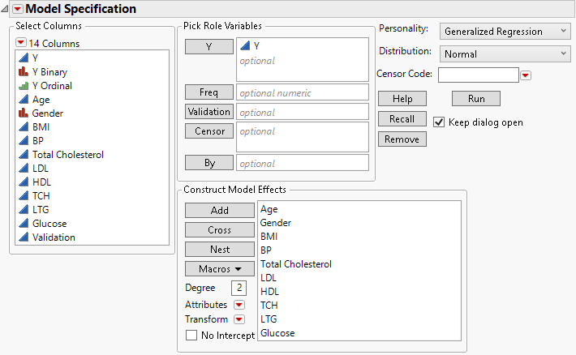Click the blue triangle icon beside Validation column

[x=23, y=237]
